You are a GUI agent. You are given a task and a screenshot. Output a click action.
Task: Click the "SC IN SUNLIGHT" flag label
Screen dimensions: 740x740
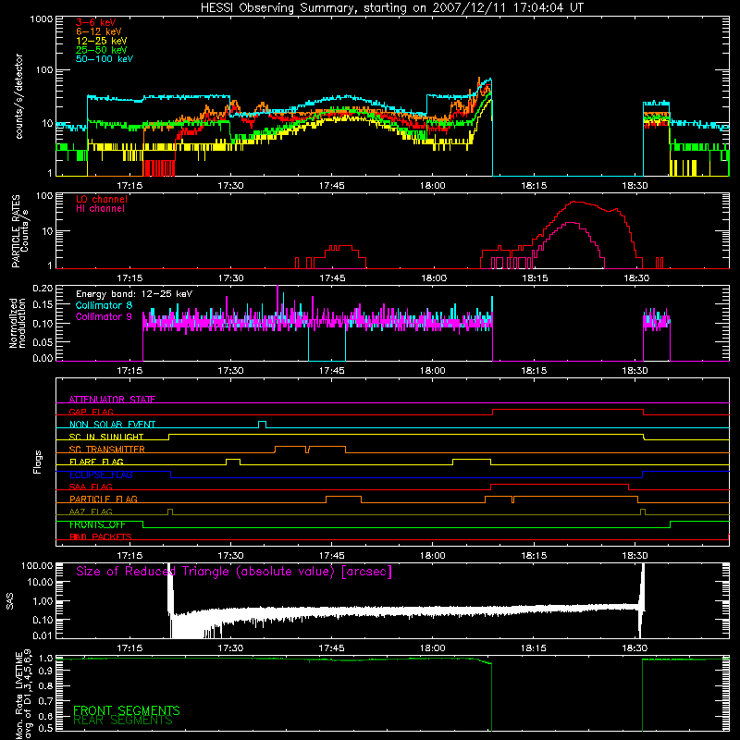pos(106,437)
